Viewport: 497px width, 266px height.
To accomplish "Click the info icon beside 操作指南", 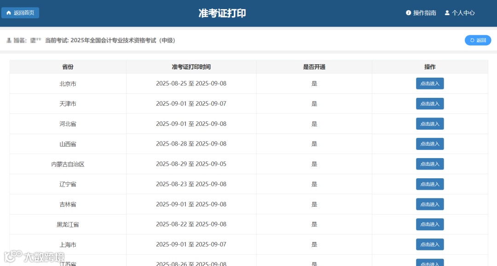I will click(x=408, y=13).
